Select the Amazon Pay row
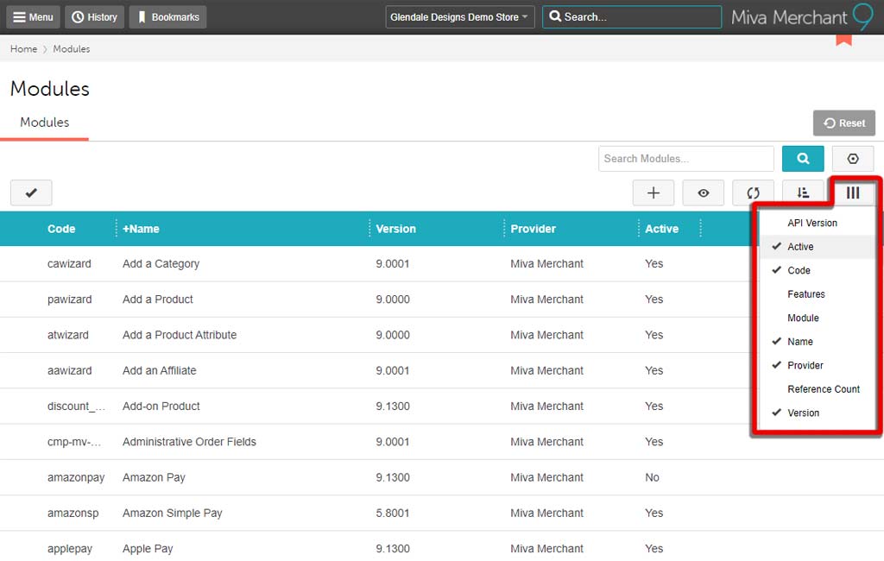Image resolution: width=884 pixels, height=561 pixels. pos(442,477)
